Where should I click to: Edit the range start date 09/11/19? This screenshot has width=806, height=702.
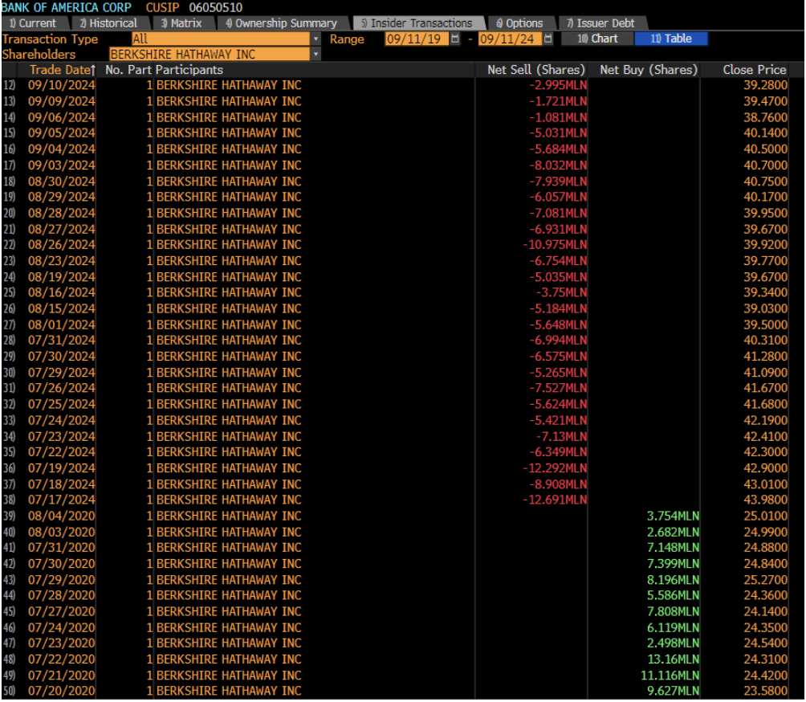pos(417,39)
